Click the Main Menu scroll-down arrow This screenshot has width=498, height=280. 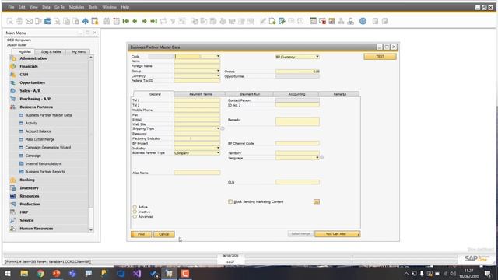[91, 230]
